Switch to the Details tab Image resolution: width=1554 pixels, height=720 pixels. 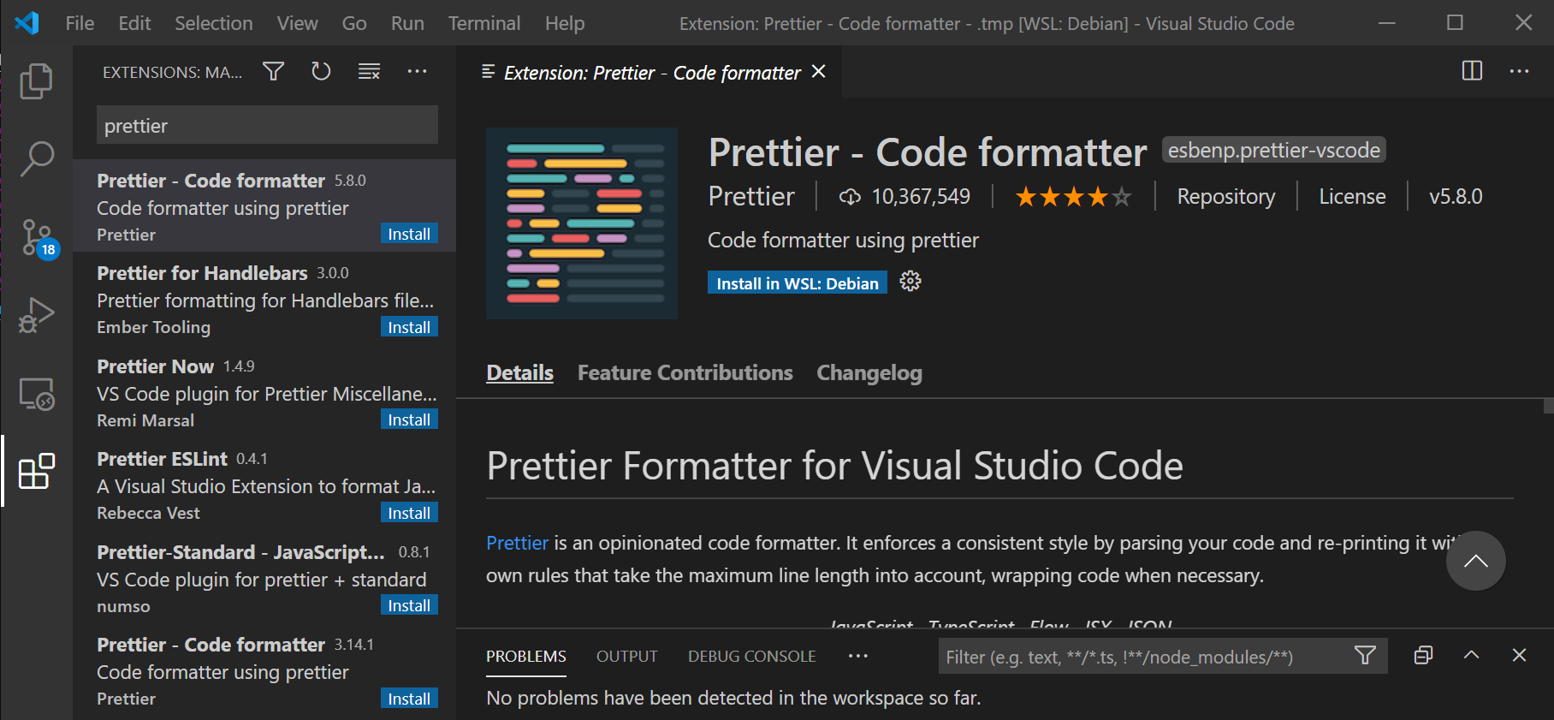tap(519, 373)
